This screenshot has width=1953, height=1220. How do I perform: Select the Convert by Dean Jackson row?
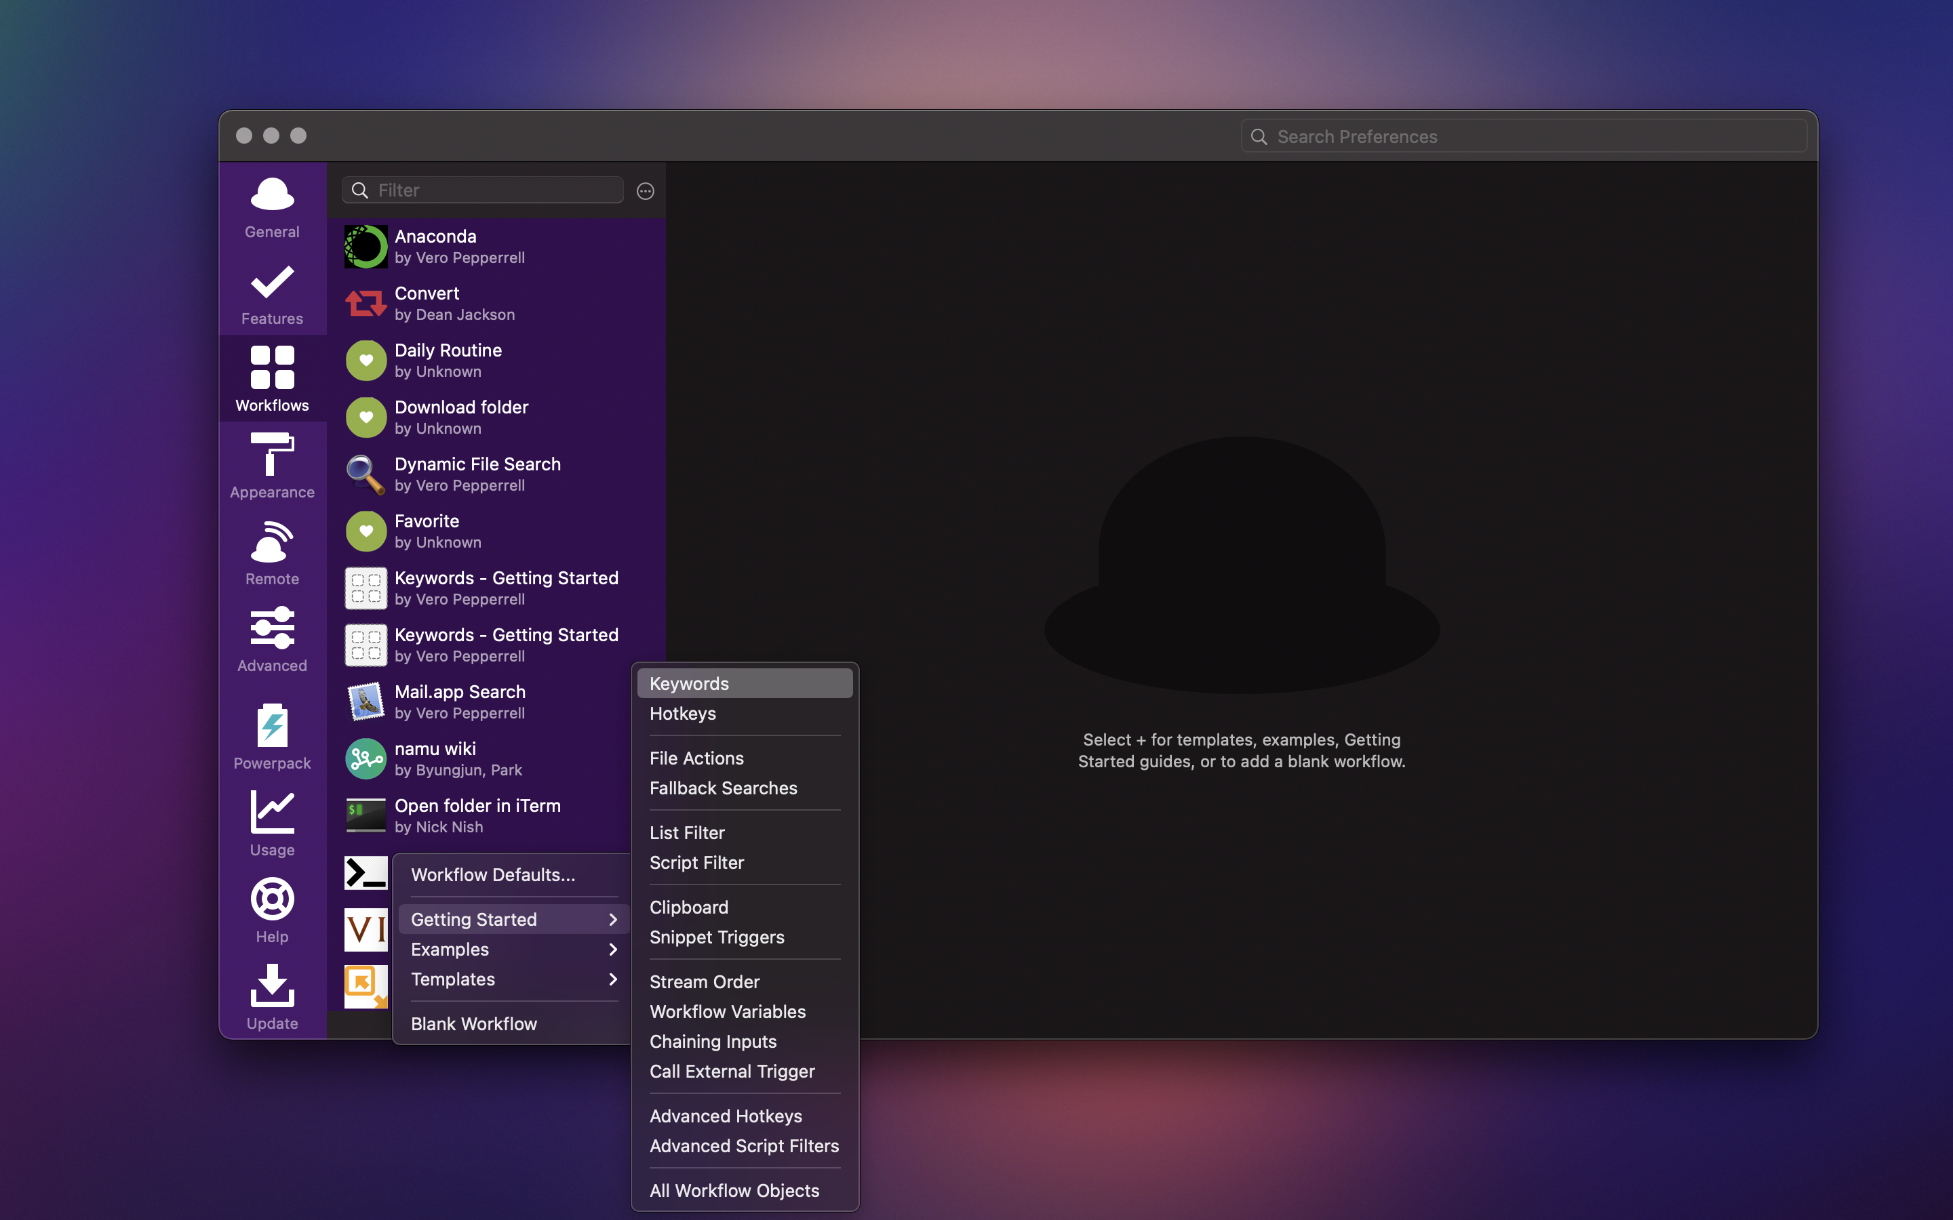pyautogui.click(x=496, y=304)
